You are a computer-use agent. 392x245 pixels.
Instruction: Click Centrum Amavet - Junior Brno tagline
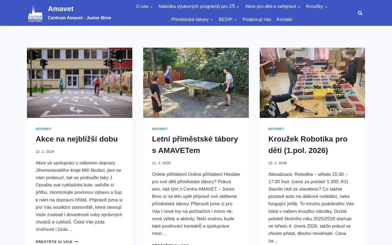coord(79,18)
